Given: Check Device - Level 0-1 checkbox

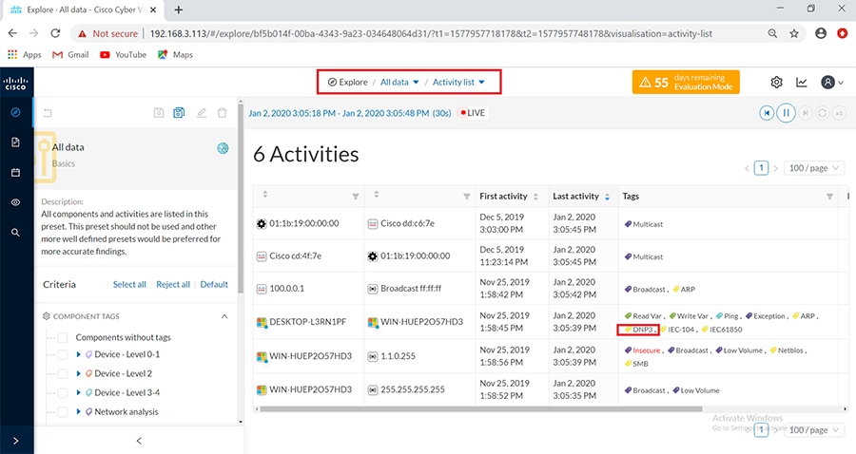Looking at the screenshot, I should click(x=63, y=355).
